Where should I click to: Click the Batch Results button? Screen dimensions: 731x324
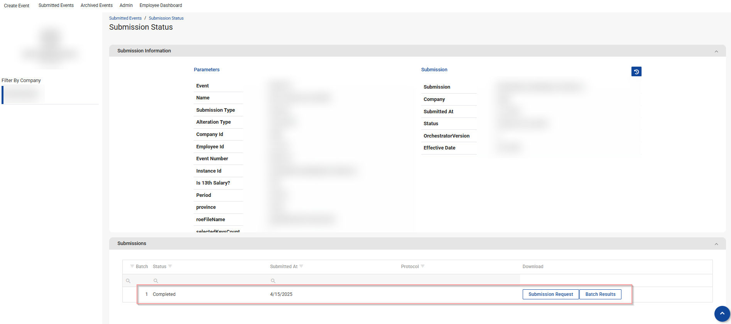coord(600,294)
